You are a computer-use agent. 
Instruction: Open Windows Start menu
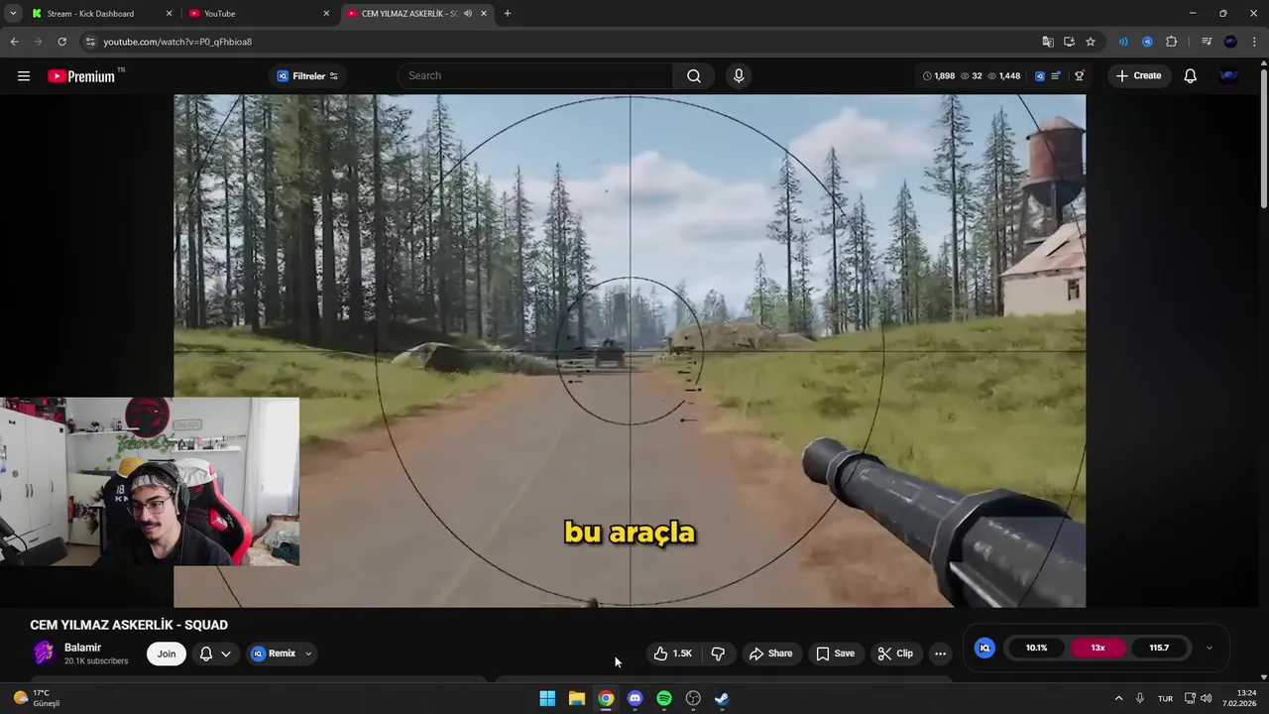coord(547,698)
